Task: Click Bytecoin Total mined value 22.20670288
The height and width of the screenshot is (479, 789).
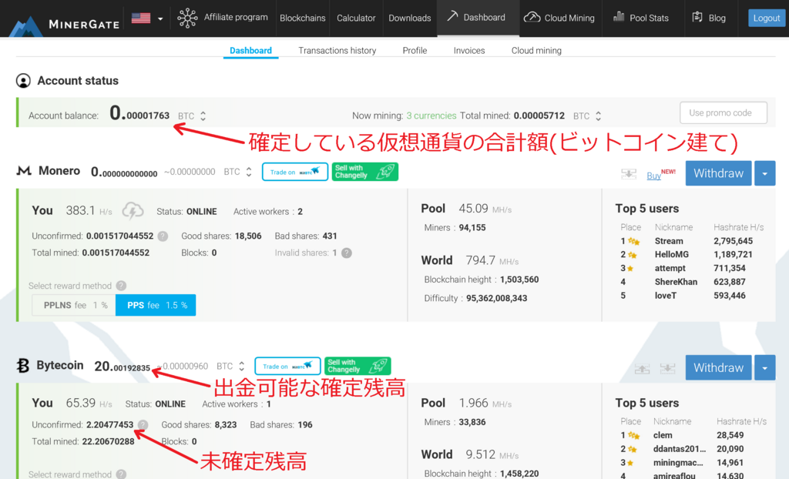Action: tap(108, 441)
